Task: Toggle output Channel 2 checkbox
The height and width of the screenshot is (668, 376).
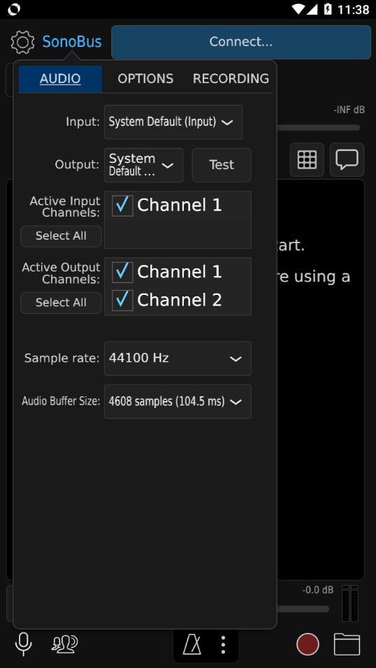Action: coord(122,300)
